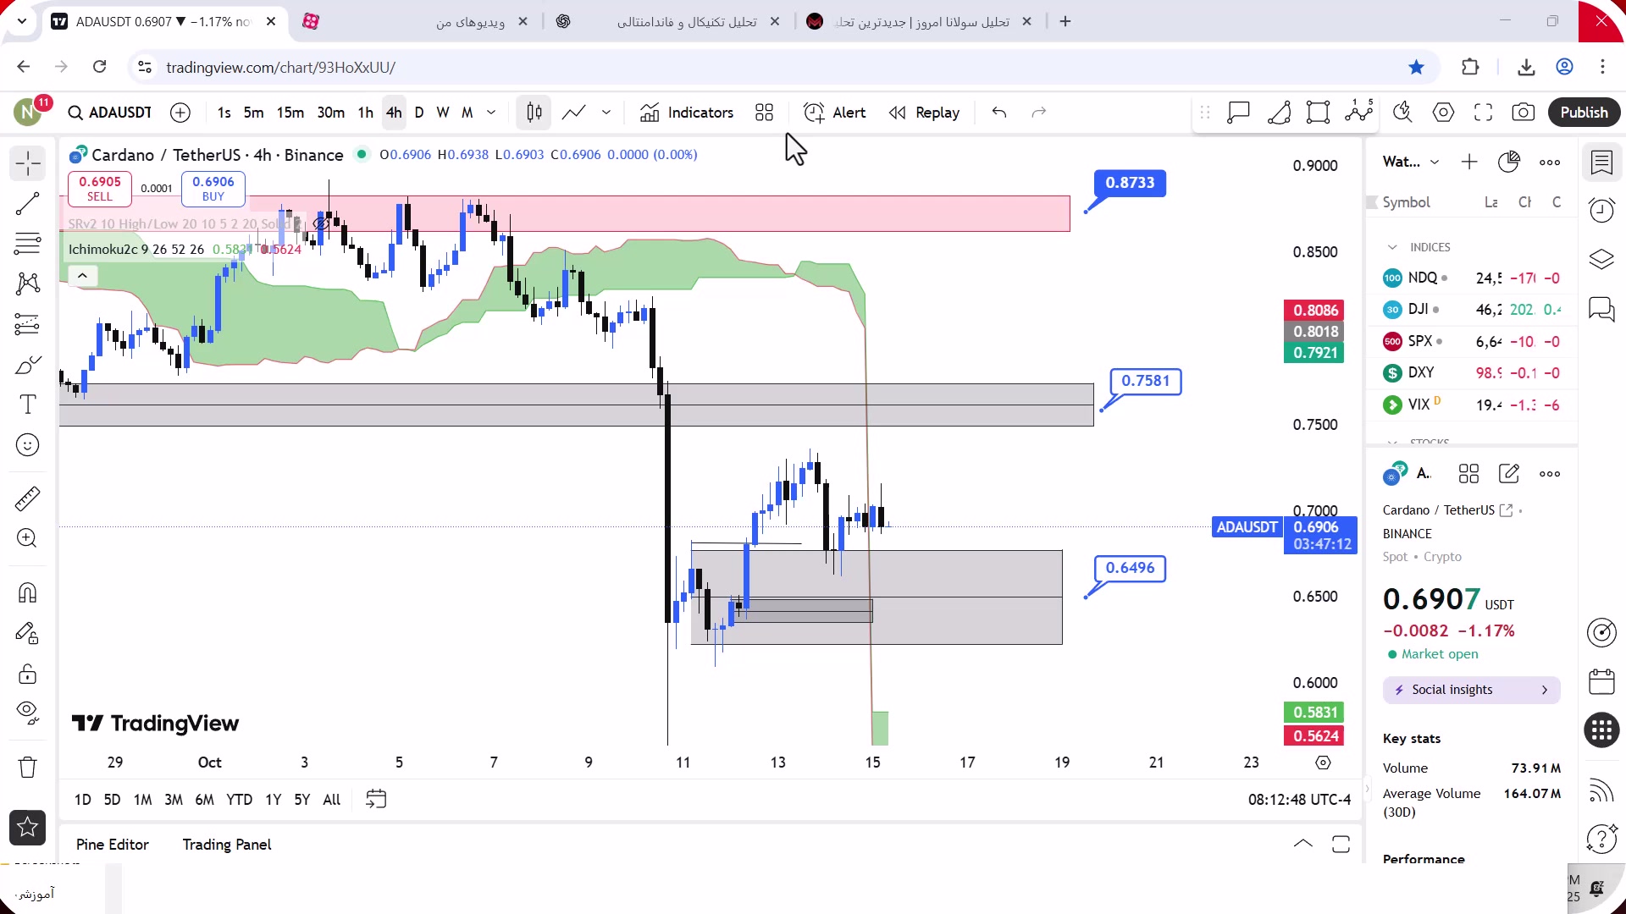Undo the last chart action

[x=999, y=113]
